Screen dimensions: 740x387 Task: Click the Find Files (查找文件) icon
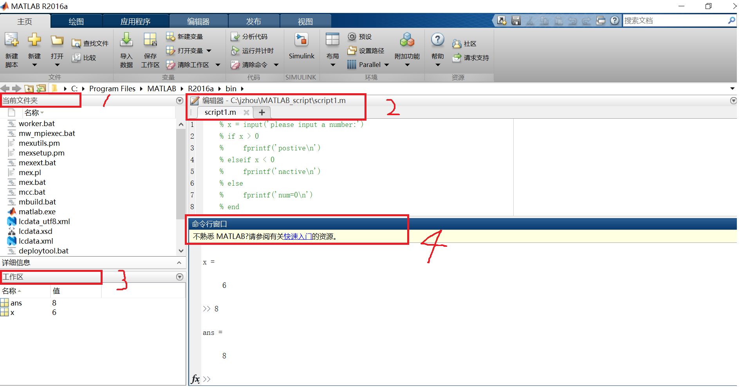pyautogui.click(x=76, y=43)
